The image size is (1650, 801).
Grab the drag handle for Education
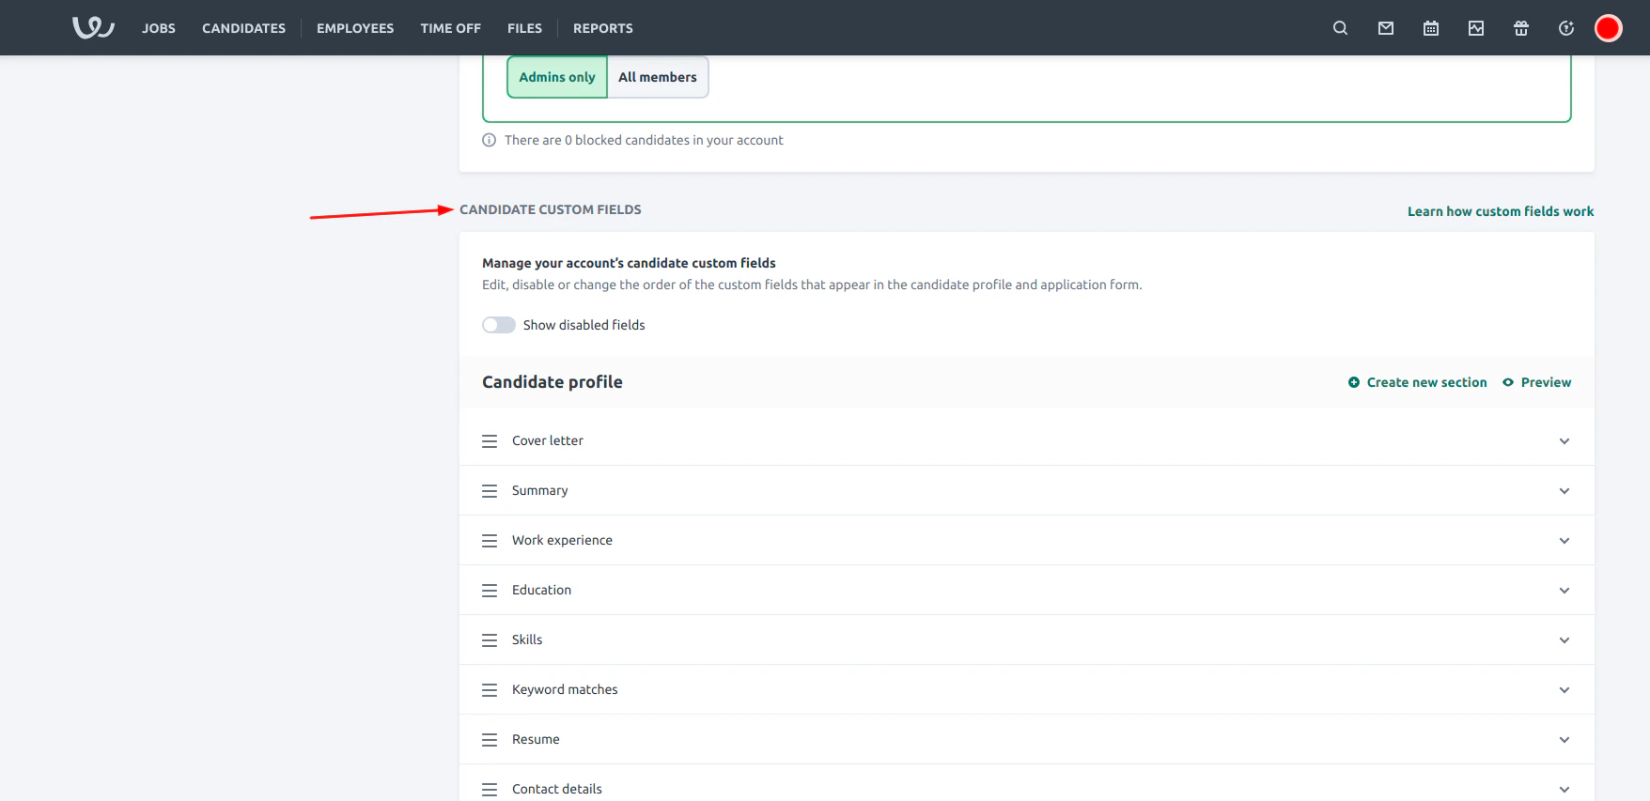pos(490,591)
